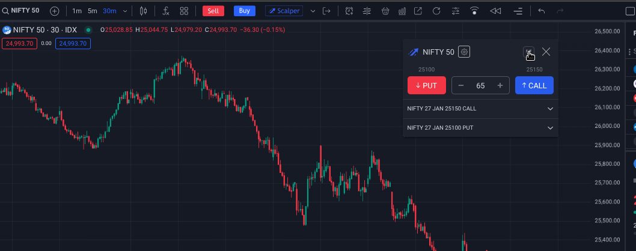Image resolution: width=636 pixels, height=251 pixels.
Task: Open the timeframe dropdown next to 30m
Action: (125, 11)
